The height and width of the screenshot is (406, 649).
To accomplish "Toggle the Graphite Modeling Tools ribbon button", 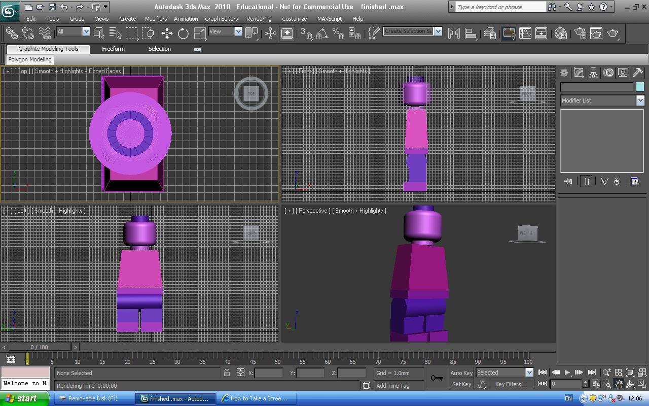I will 509,33.
